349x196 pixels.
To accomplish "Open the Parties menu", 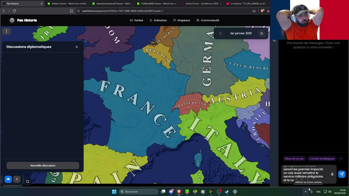I will click(x=137, y=20).
